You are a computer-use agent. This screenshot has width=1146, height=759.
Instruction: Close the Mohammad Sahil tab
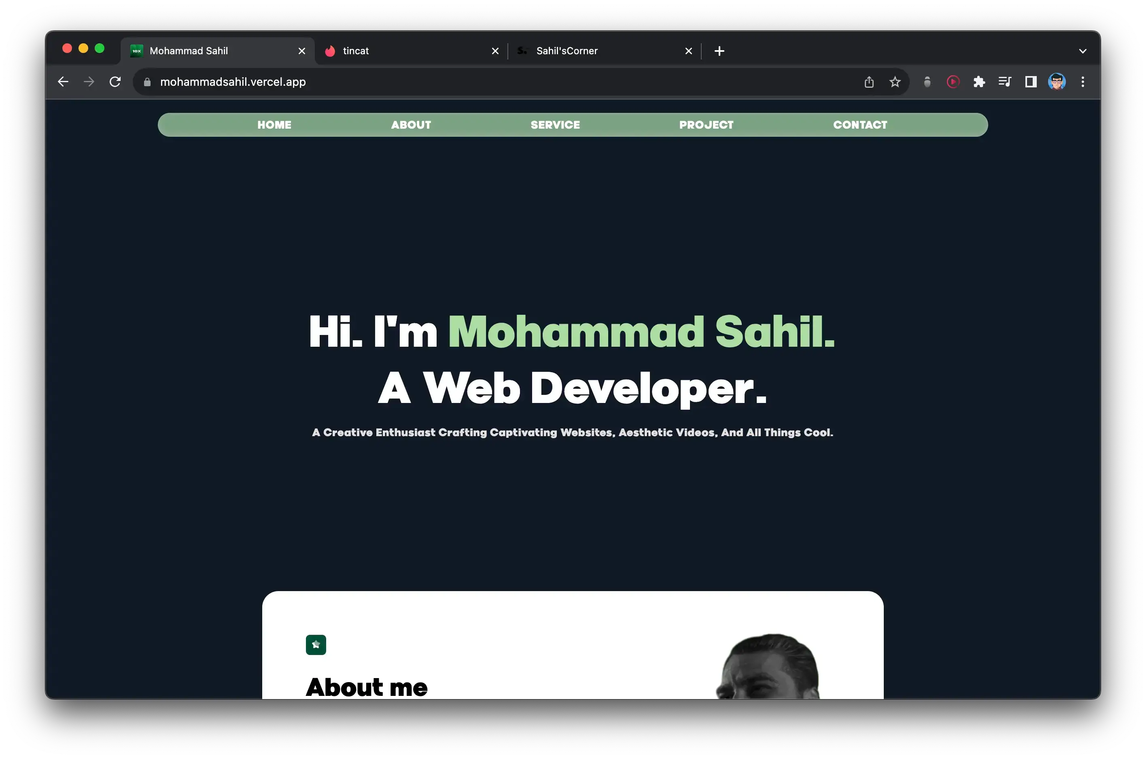click(x=301, y=51)
